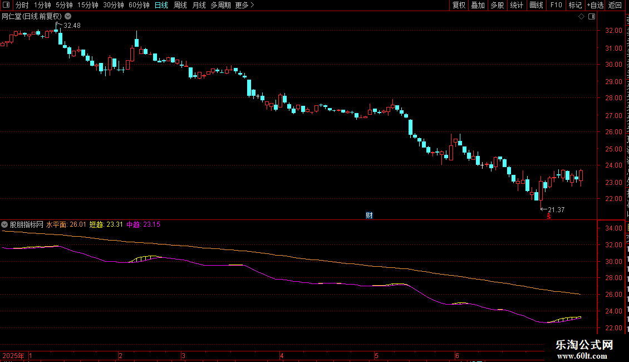Image resolution: width=629 pixels, height=362 pixels.
Task: Click the 标记 mark button
Action: (575, 5)
